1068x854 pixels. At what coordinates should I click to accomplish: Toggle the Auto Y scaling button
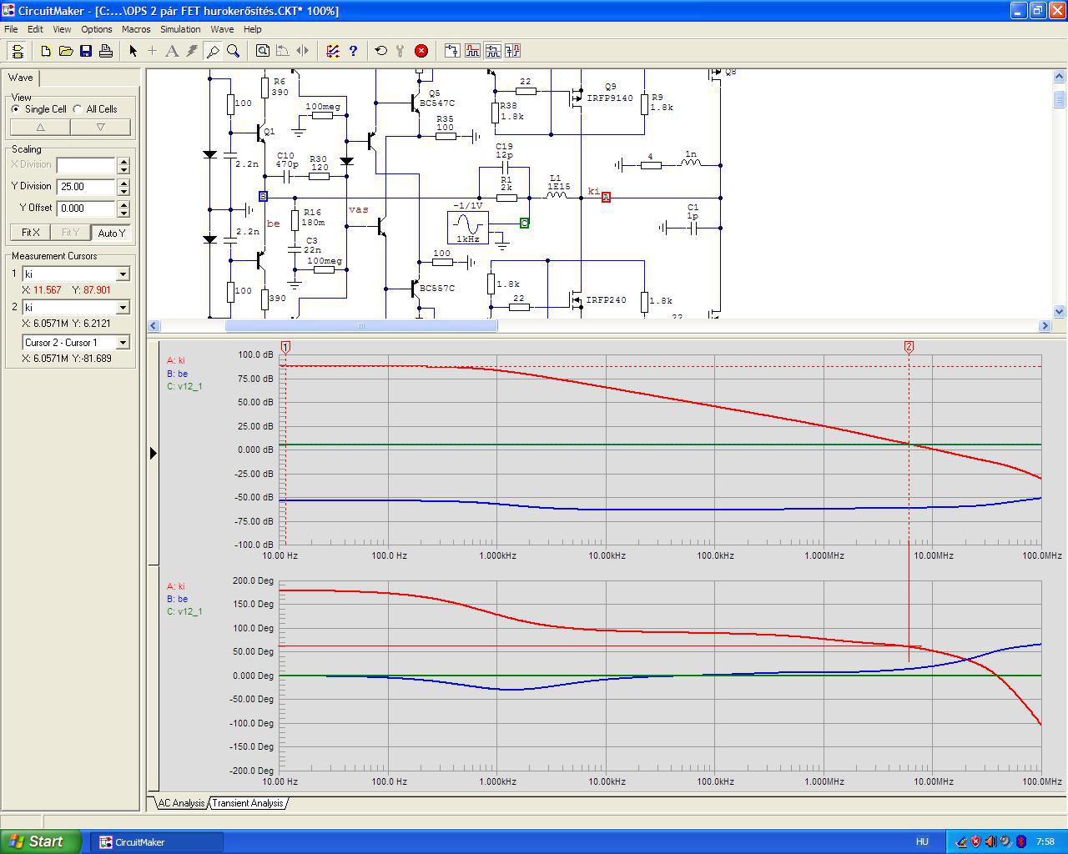tap(111, 233)
